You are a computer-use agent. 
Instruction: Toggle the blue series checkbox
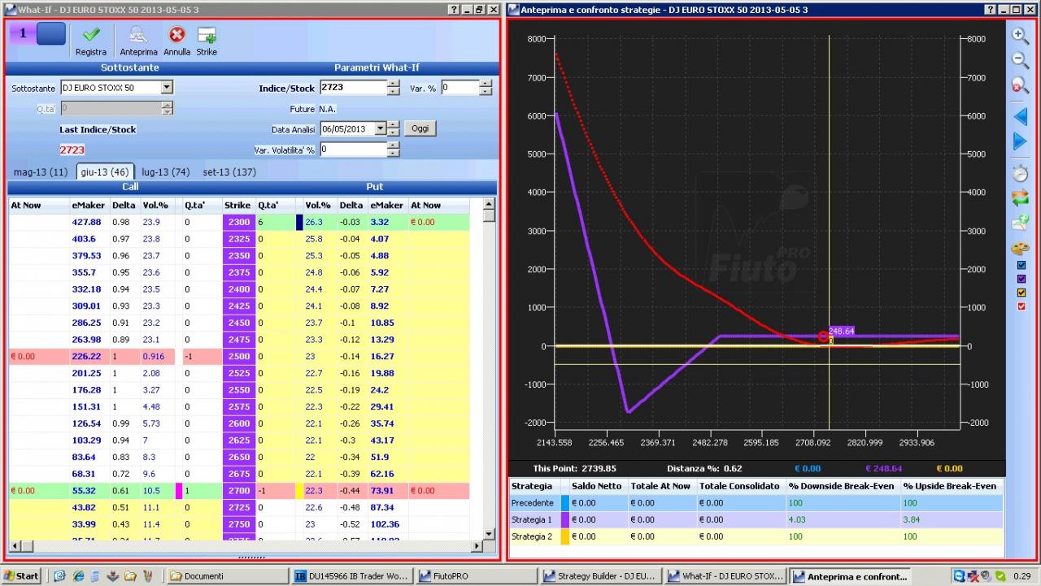point(1022,265)
